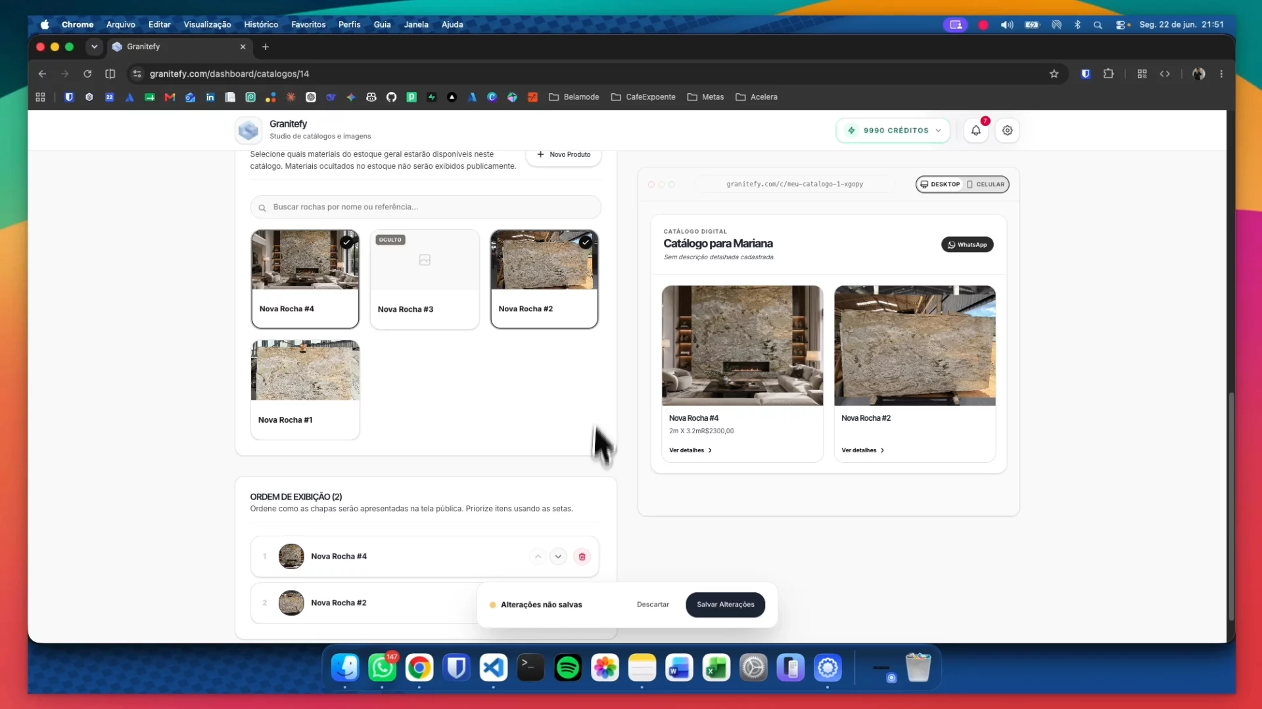This screenshot has height=709, width=1262.
Task: Open the ChatGPT bookmark
Action: 311,97
